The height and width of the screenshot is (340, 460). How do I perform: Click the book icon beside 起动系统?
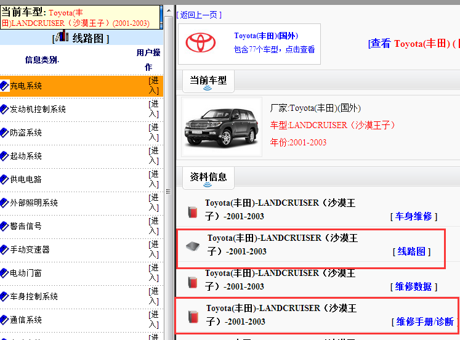[x=5, y=156]
